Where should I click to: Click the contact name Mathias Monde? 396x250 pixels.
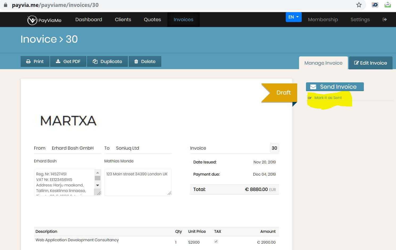119,161
